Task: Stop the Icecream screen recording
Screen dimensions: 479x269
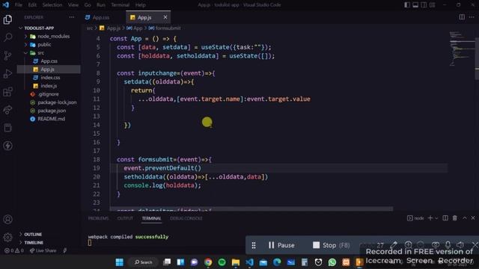Action: (331, 245)
